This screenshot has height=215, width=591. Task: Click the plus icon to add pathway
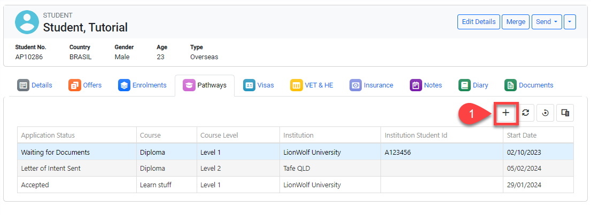pyautogui.click(x=506, y=113)
